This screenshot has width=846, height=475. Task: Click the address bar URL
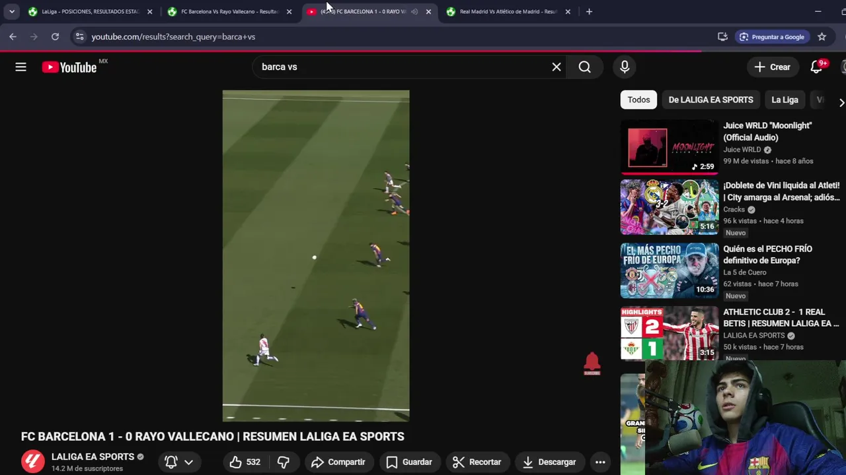(173, 37)
